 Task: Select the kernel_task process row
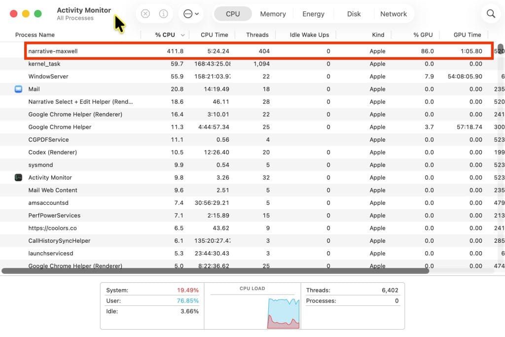[x=252, y=64]
